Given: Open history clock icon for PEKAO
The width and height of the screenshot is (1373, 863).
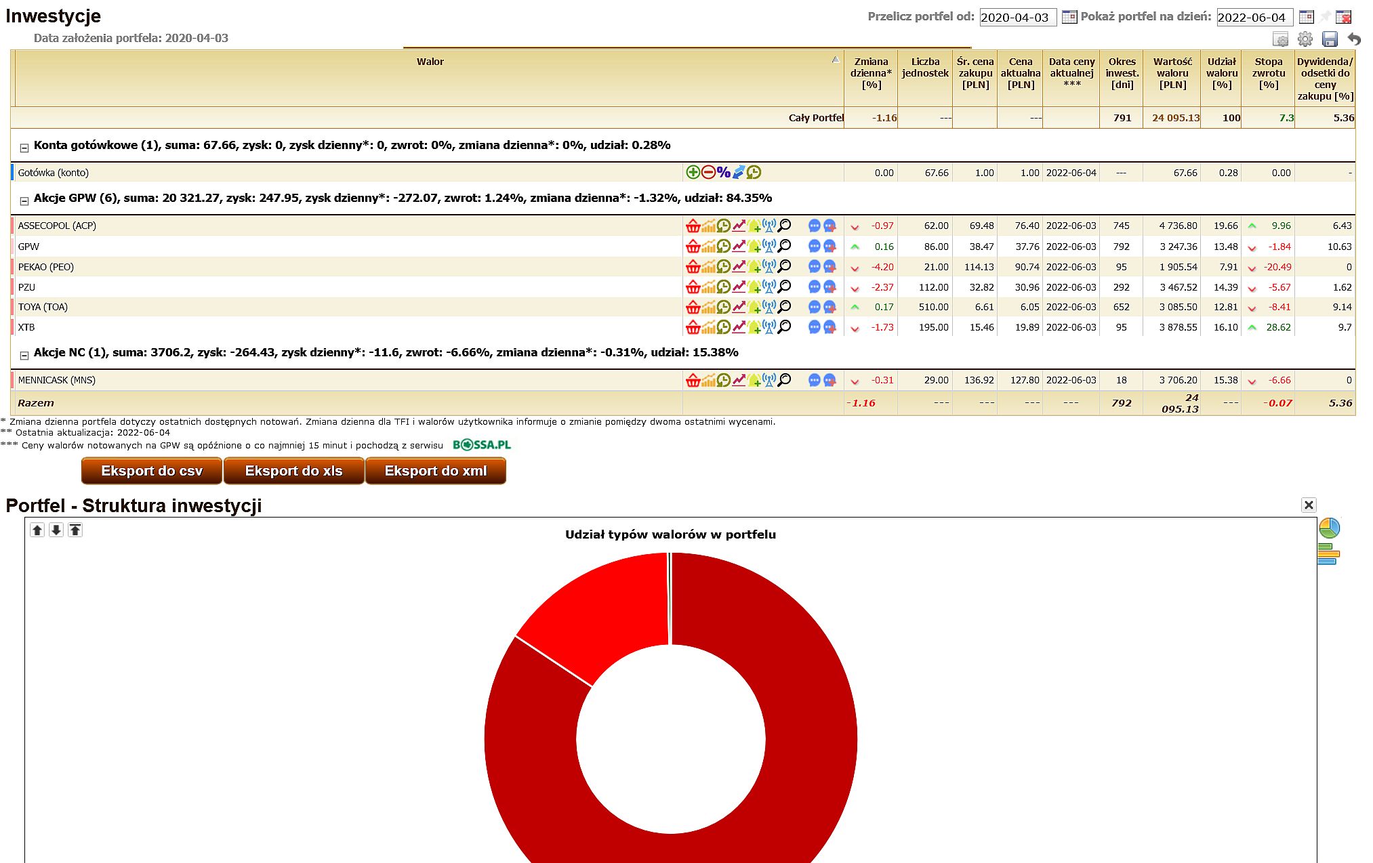Looking at the screenshot, I should [724, 266].
